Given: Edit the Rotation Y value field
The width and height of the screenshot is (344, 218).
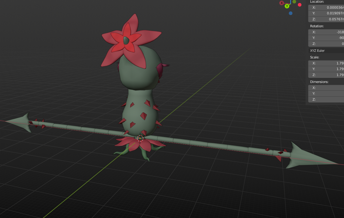Looking at the screenshot, I should [326, 38].
